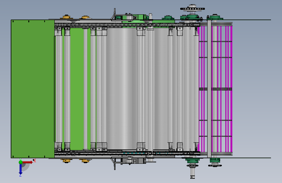The height and width of the screenshot is (183, 282).
Task: Select the light green belt between the left rollers
Action: (77, 89)
